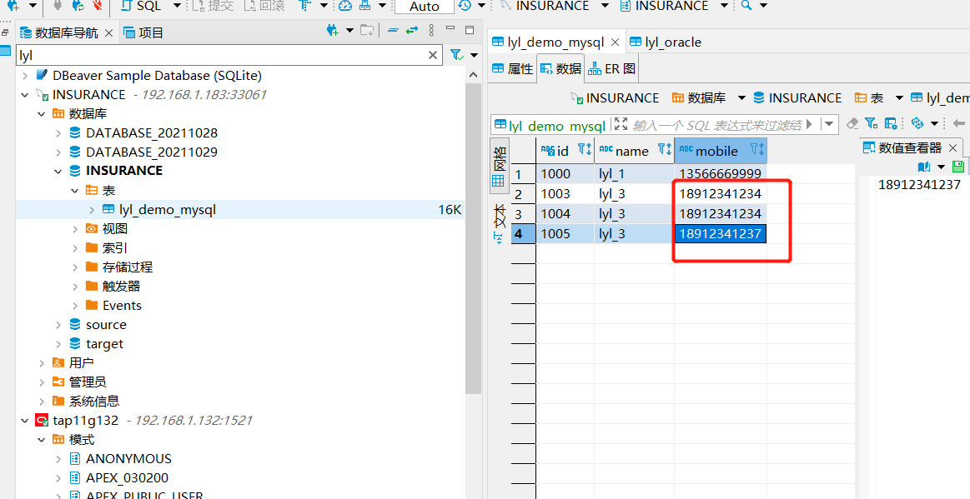Image resolution: width=970 pixels, height=499 pixels.
Task: Click the id column sort/filter icon
Action: [584, 150]
